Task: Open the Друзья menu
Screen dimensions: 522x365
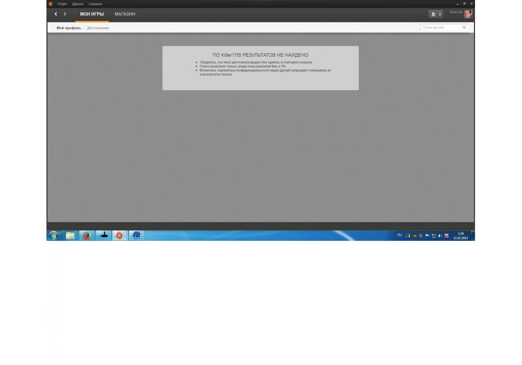Action: point(78,4)
